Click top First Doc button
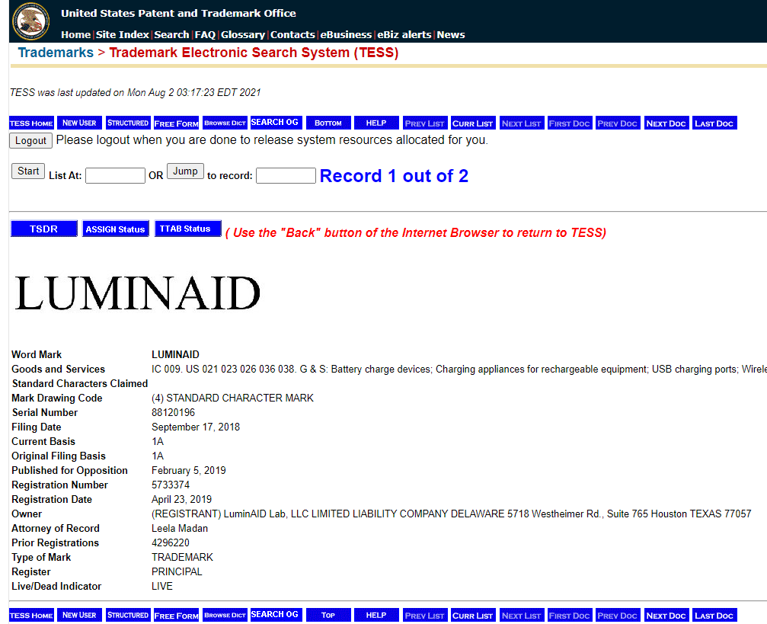Screen dimensions: 767x624 pos(570,123)
